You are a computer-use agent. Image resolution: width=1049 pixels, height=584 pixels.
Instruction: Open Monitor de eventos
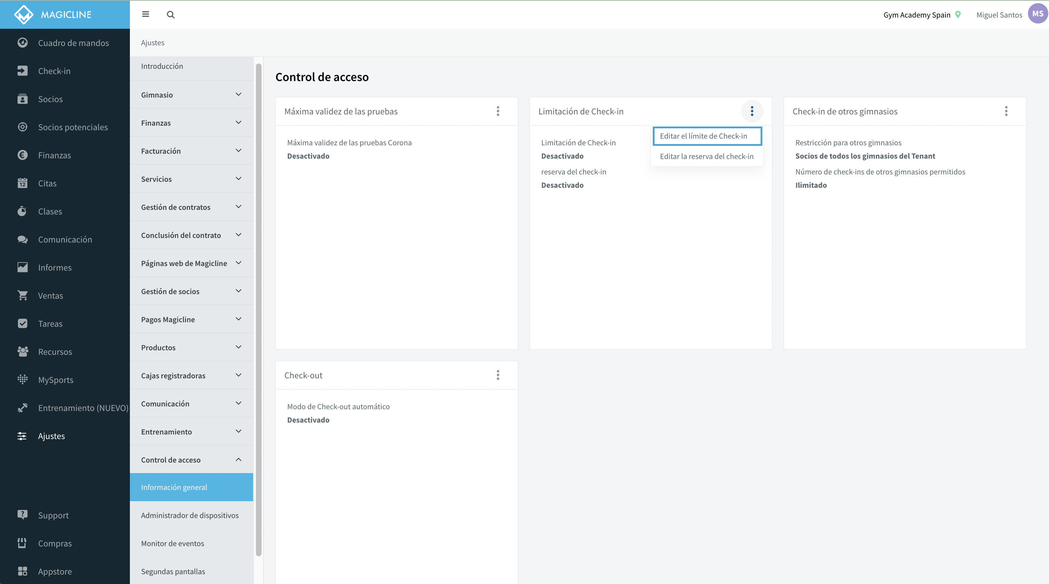pyautogui.click(x=191, y=543)
